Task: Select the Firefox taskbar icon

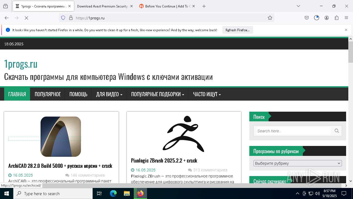Action: [x=140, y=193]
